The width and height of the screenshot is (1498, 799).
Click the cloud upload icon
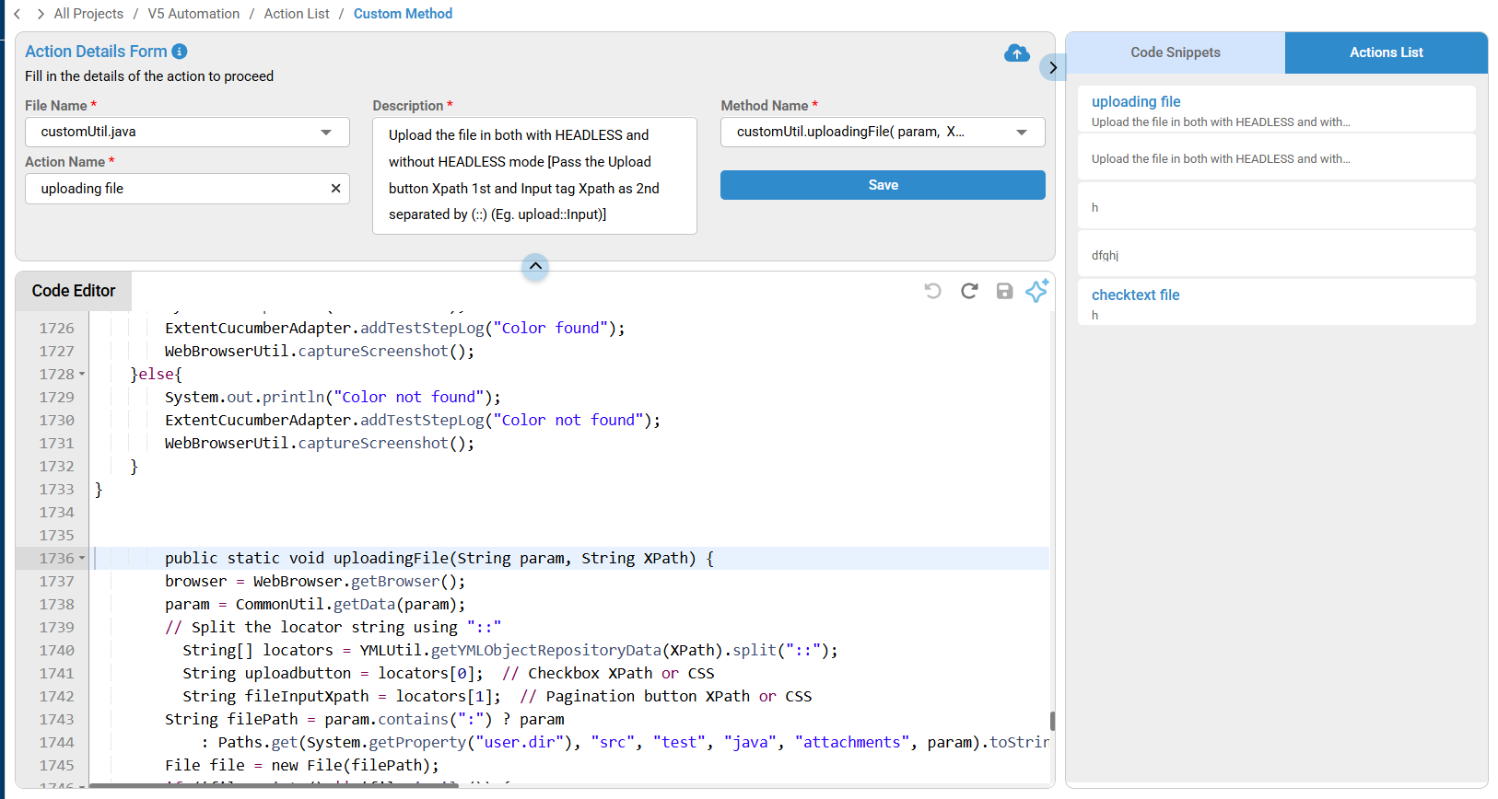point(1016,53)
